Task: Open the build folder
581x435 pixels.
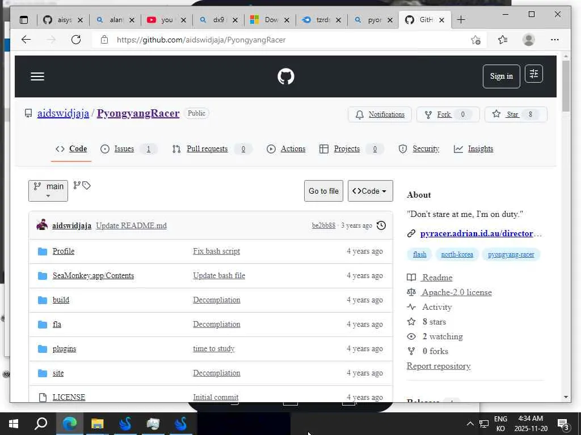Action: pyautogui.click(x=61, y=300)
